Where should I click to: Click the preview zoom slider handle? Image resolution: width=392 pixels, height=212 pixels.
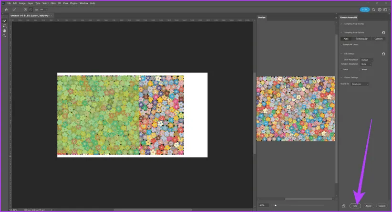[x=275, y=205]
